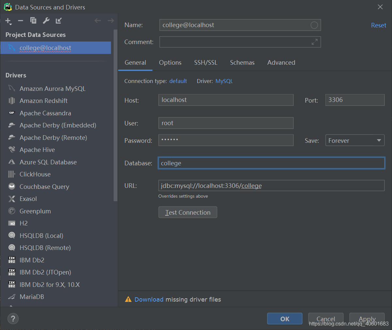Switch to the SSH/SSL tab

[206, 62]
